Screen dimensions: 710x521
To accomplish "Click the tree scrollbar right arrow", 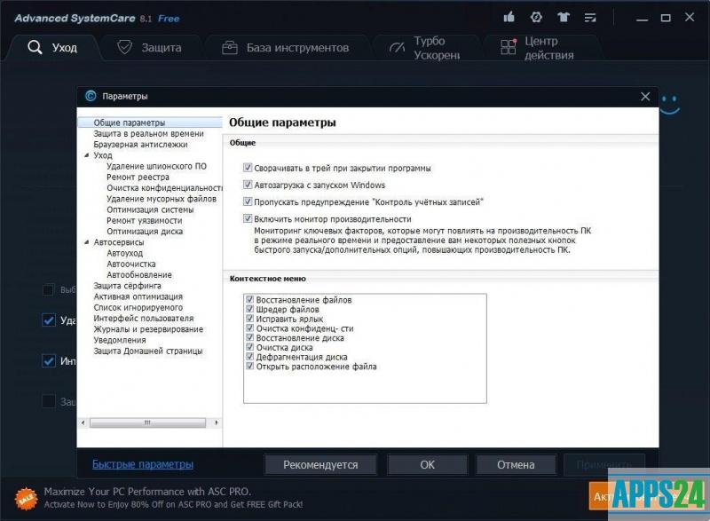I will (217, 422).
